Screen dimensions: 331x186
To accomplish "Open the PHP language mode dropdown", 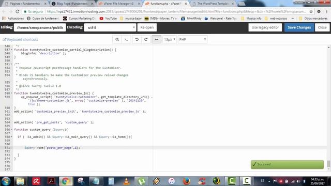I will point(192,39).
